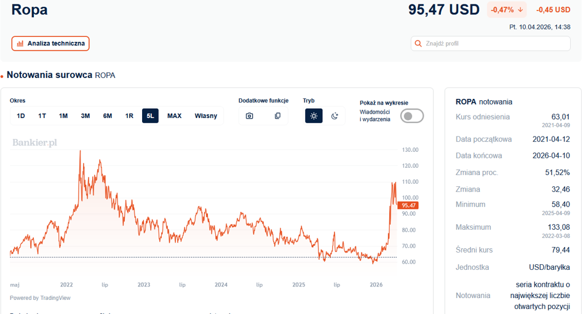Click the Notowania surowca ROPA heading
The image size is (583, 314).
click(61, 75)
